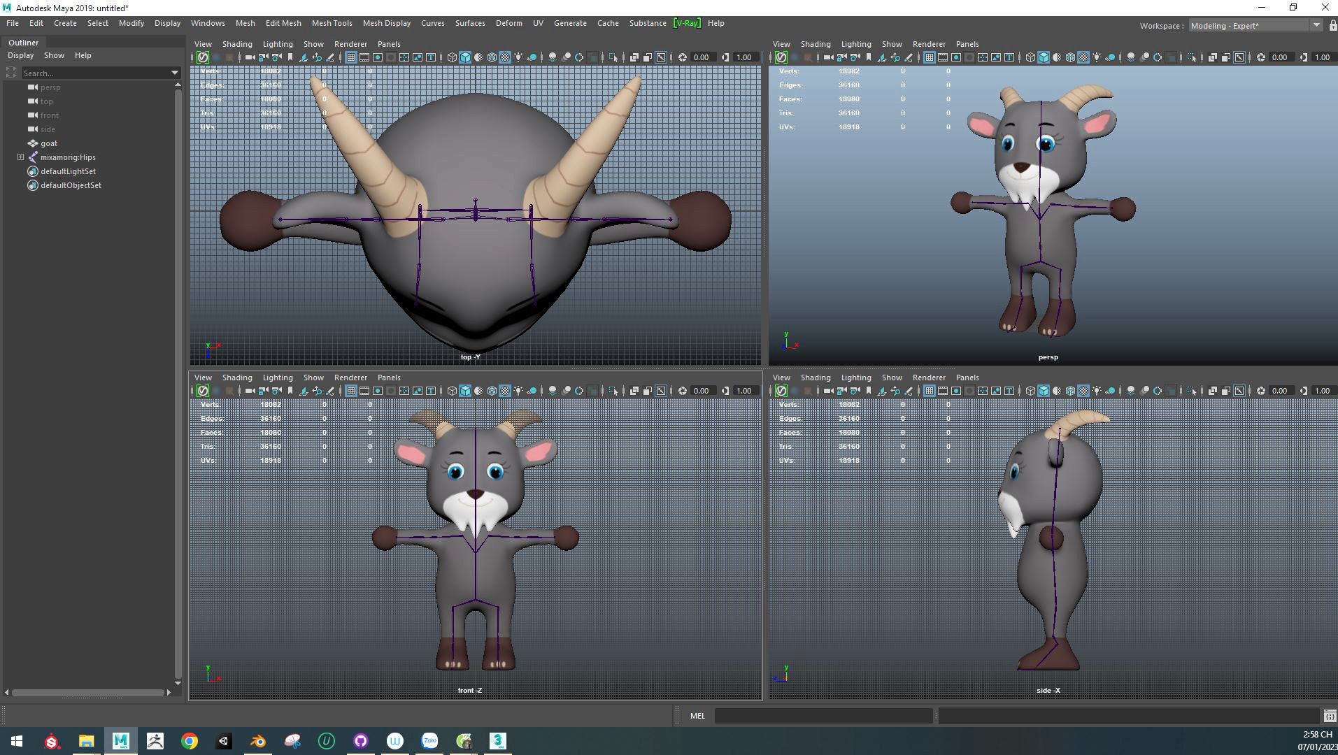
Task: Click image plane icon in top view toolbar
Action: click(x=304, y=57)
